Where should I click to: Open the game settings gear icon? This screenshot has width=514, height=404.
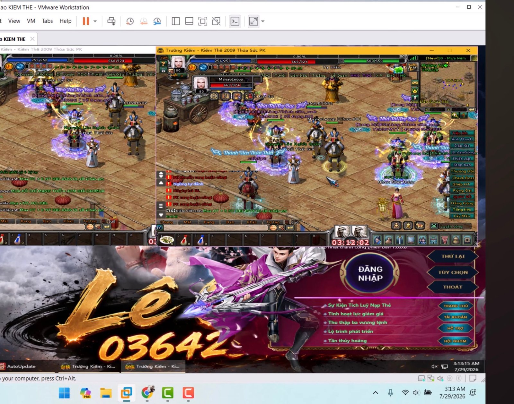click(467, 240)
